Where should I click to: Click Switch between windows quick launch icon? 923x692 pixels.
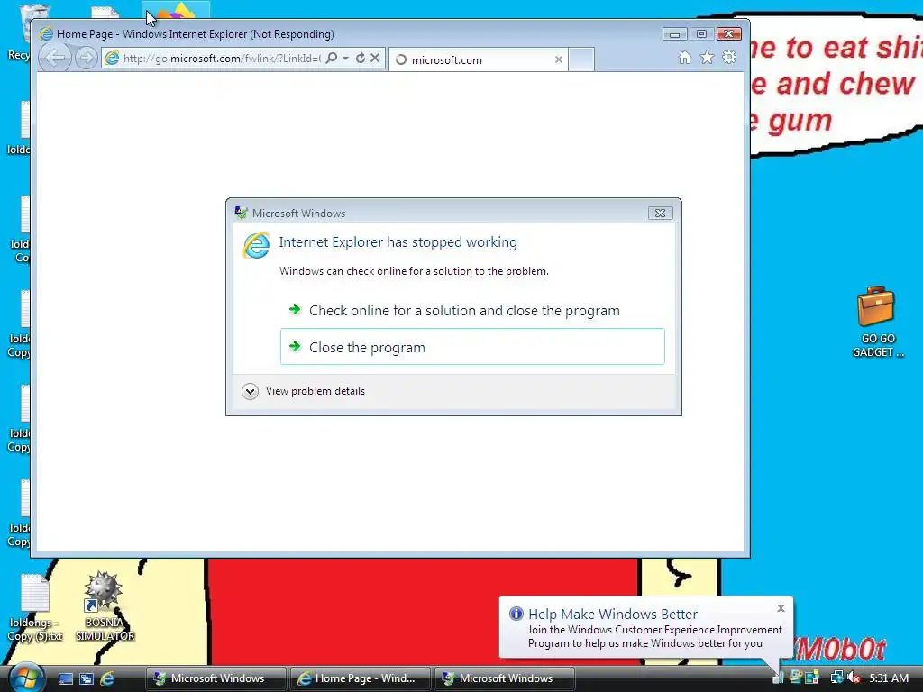pos(87,678)
